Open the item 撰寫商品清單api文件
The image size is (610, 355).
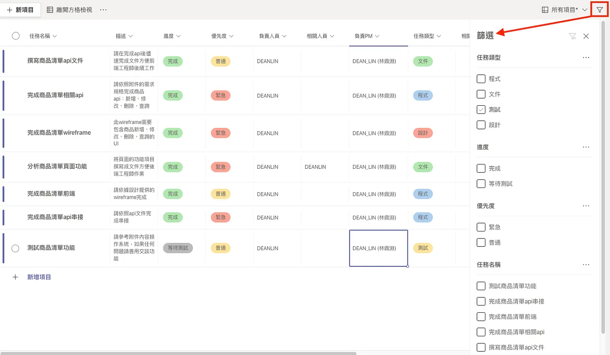55,61
